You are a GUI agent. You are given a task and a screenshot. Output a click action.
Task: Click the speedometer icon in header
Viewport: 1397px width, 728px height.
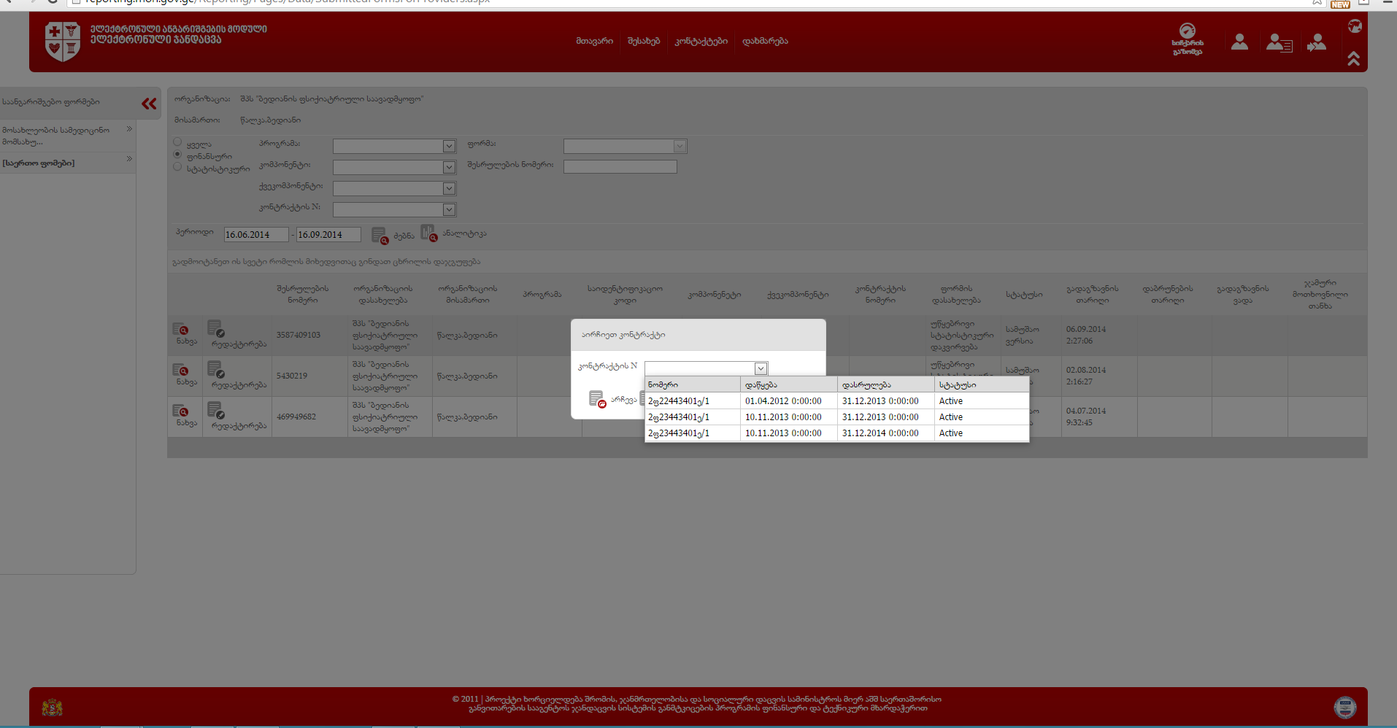[1188, 31]
